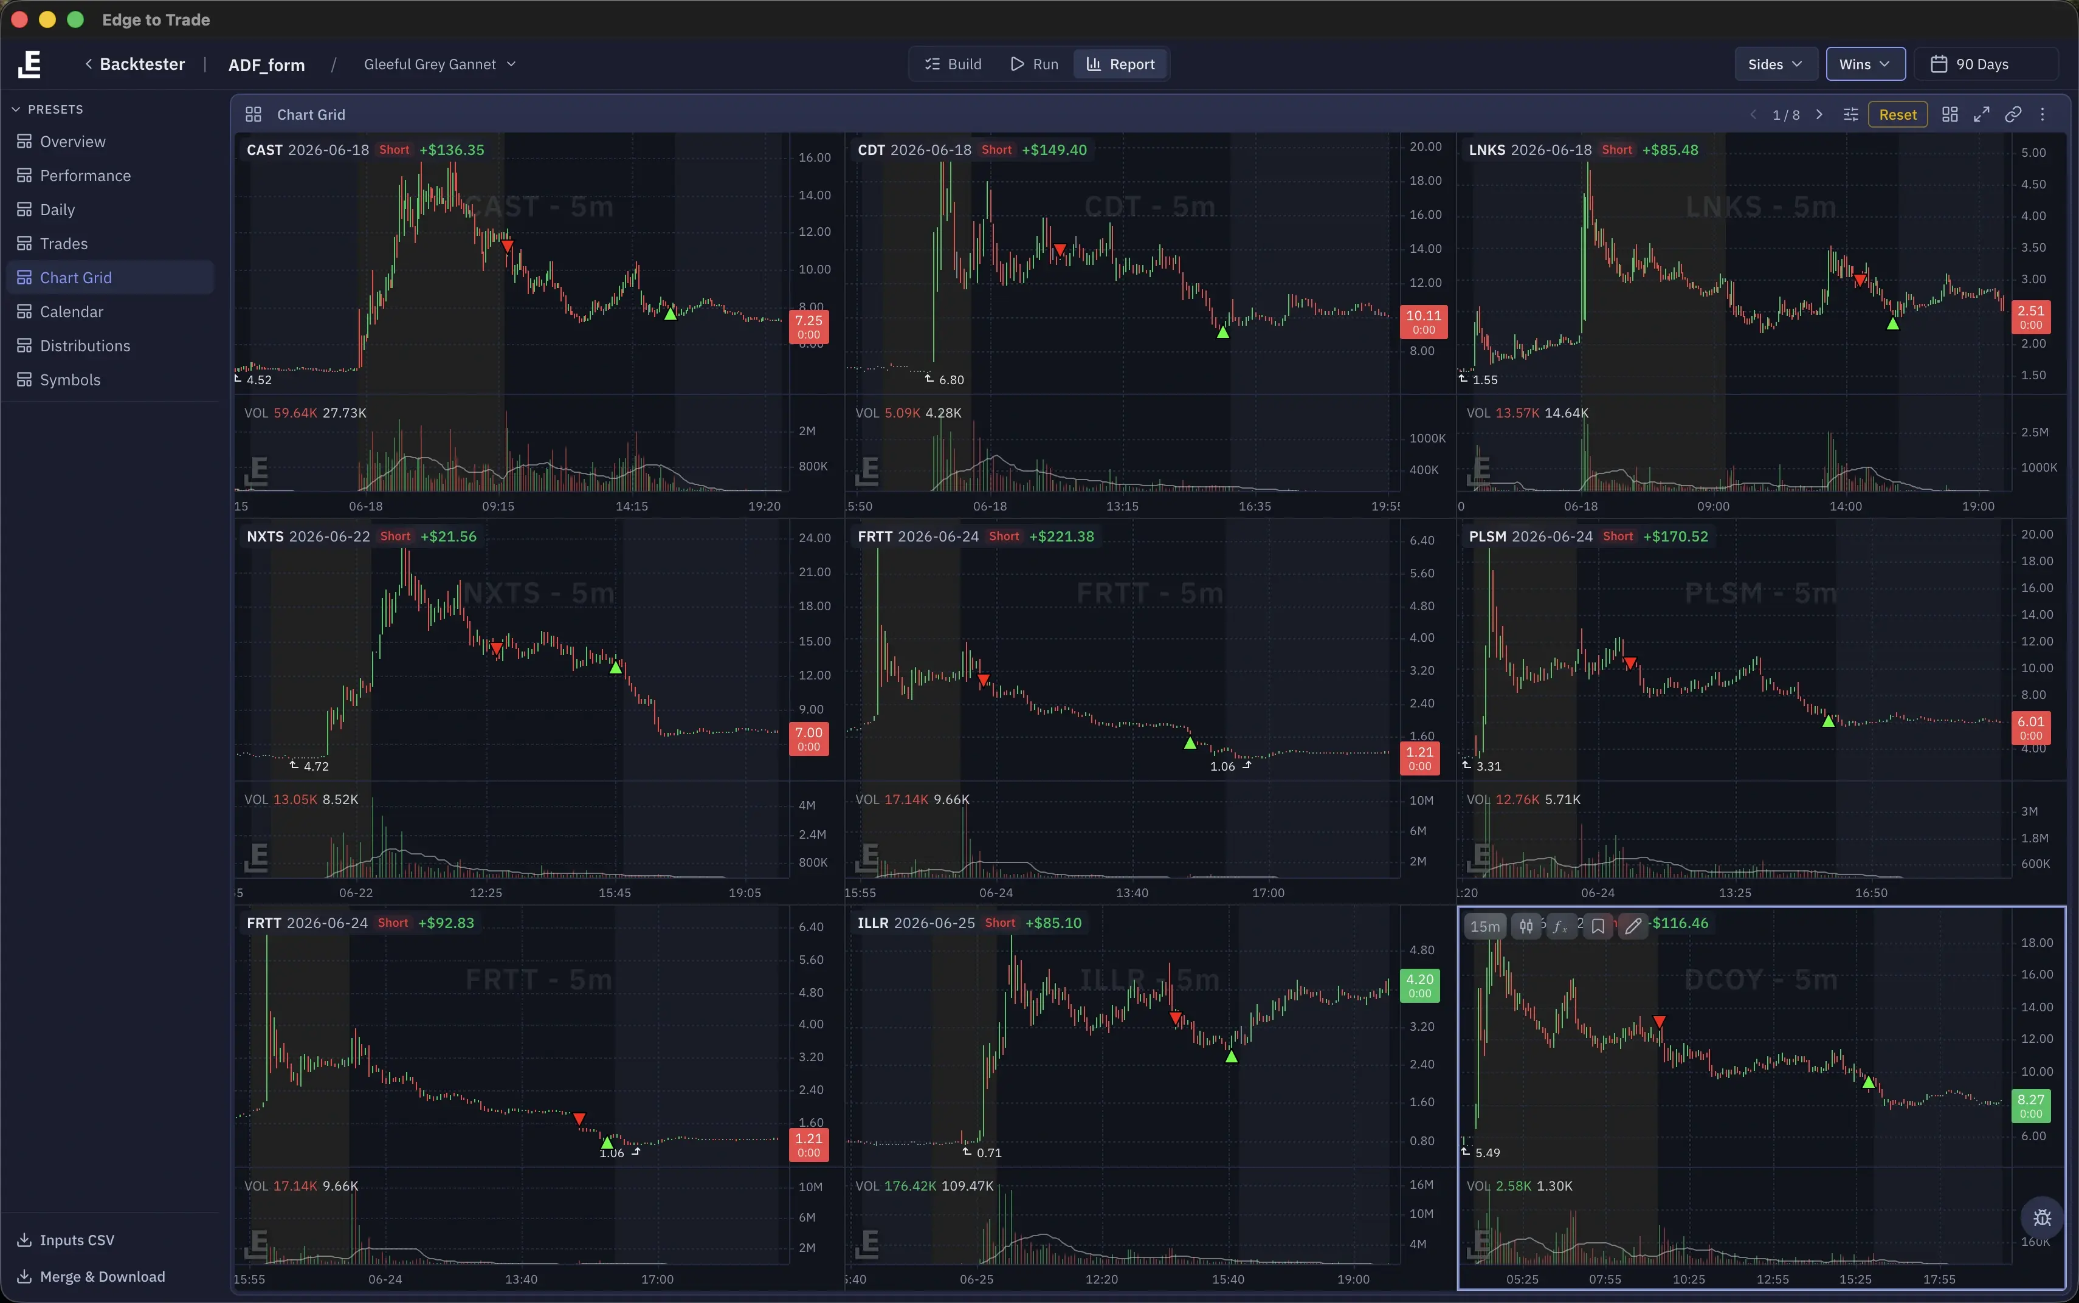Screen dimensions: 2079x1303
Task: Open the 90 Days date range picker
Action: [1986, 64]
